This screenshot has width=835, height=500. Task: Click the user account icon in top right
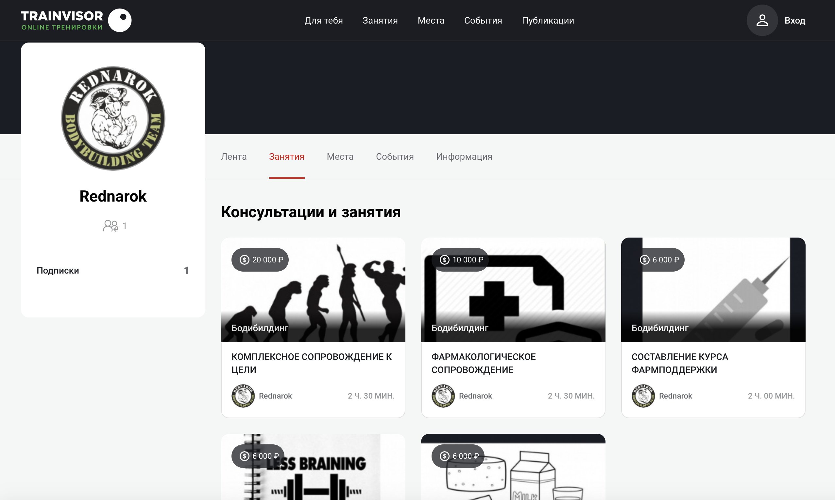762,20
